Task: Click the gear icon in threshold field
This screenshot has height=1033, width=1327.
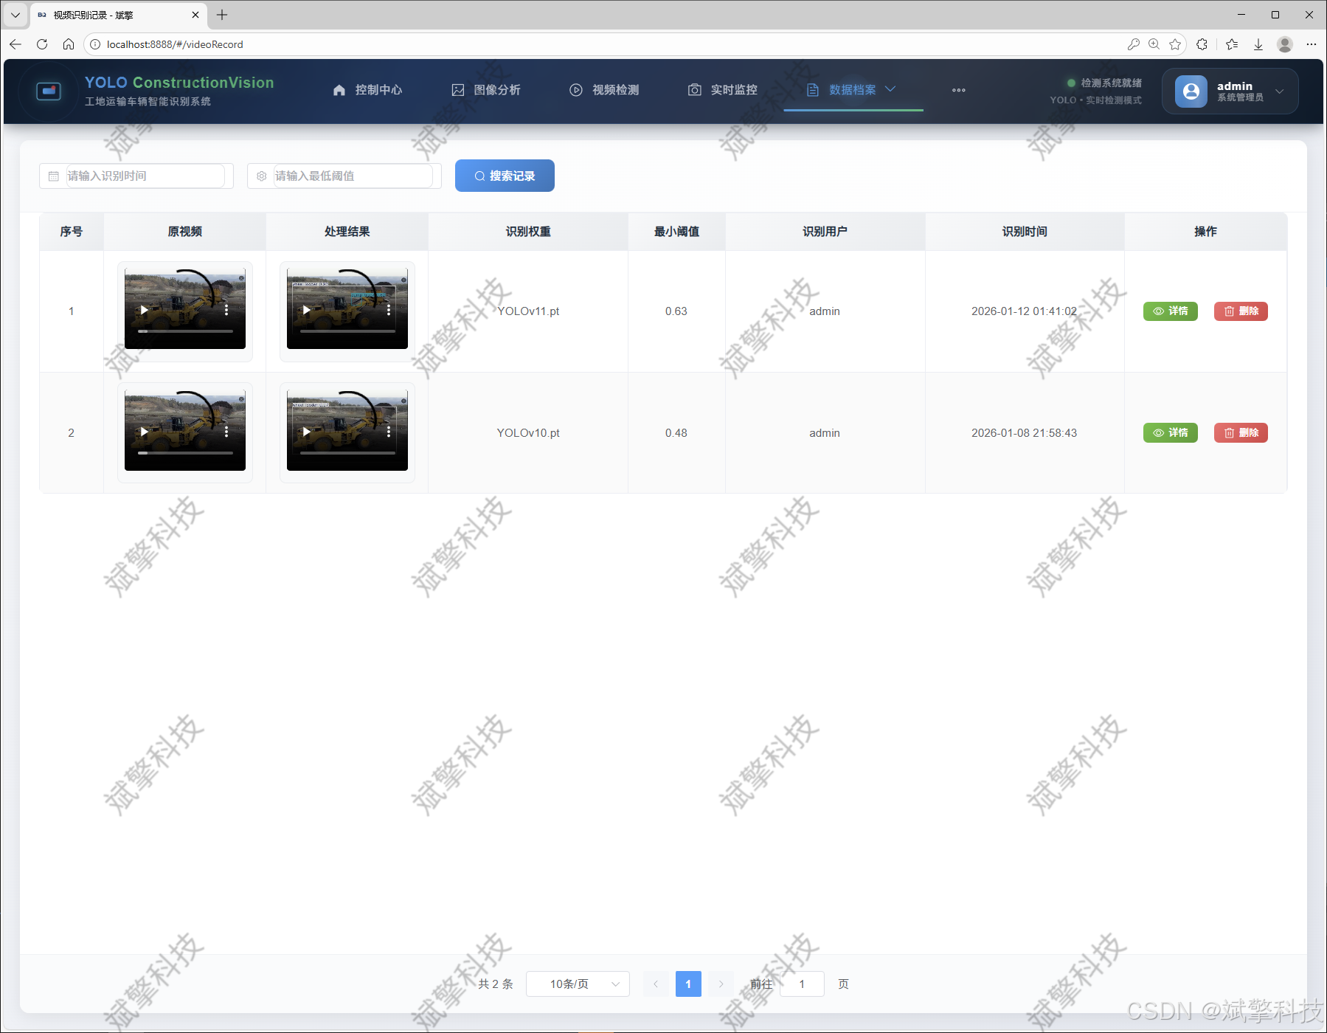Action: pyautogui.click(x=261, y=176)
